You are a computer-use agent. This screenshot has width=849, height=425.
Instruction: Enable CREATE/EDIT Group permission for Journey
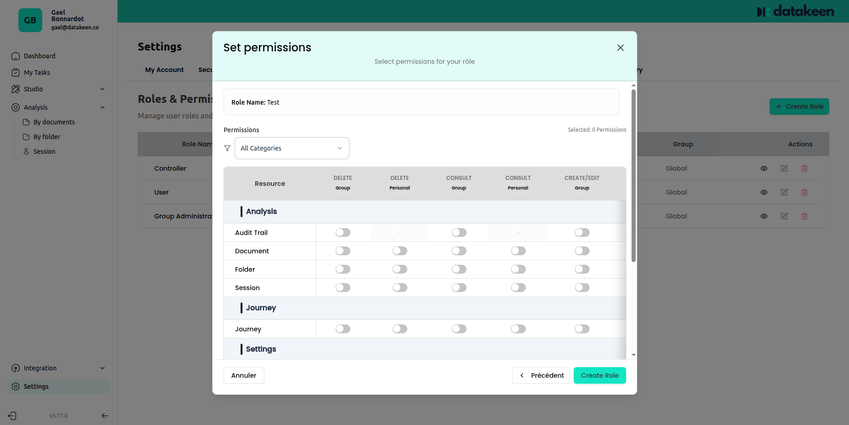point(582,329)
